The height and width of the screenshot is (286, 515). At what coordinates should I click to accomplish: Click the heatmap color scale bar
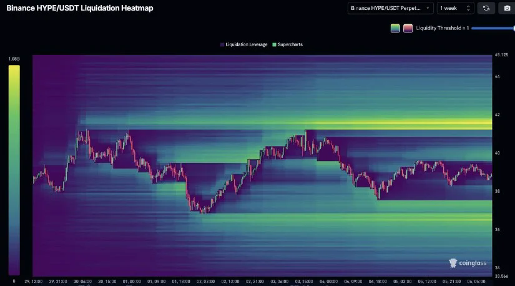coord(14,170)
